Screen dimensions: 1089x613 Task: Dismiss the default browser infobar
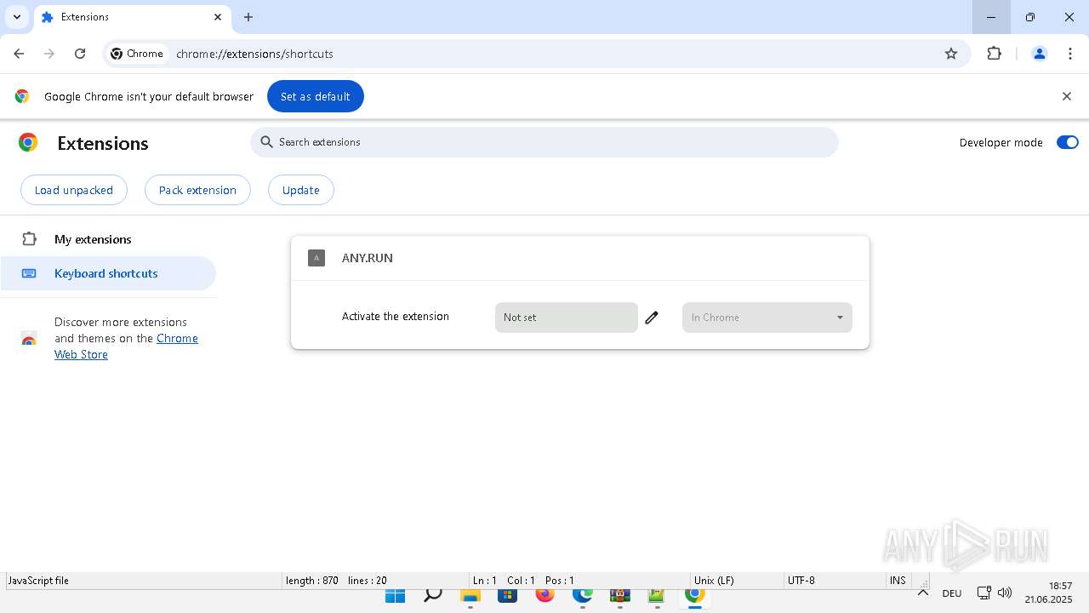(x=1067, y=96)
